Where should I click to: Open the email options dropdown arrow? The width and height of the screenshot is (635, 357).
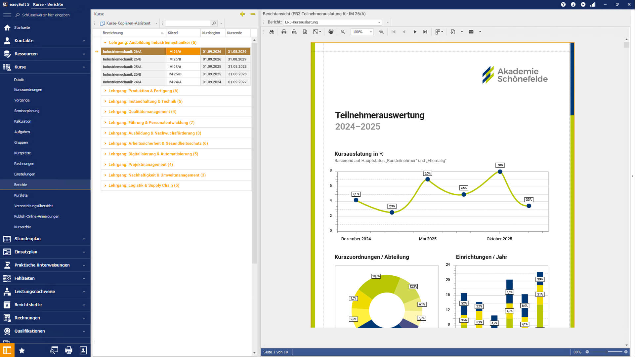click(x=480, y=32)
